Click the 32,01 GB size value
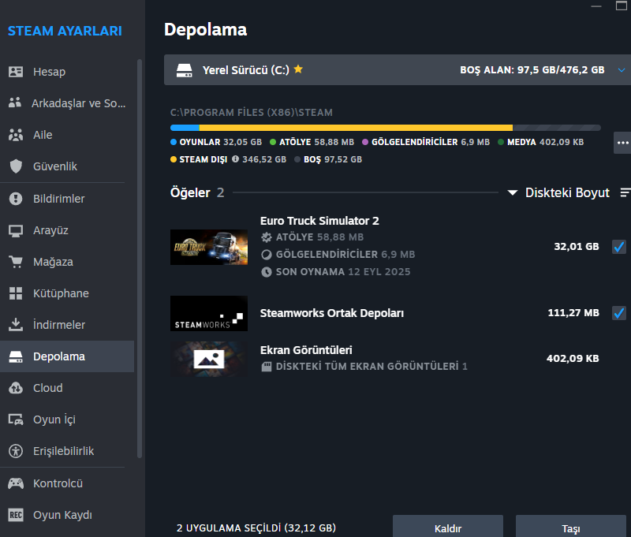This screenshot has height=537, width=631. (x=577, y=247)
